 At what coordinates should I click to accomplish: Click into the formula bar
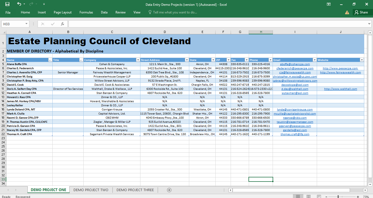pyautogui.click(x=218, y=24)
